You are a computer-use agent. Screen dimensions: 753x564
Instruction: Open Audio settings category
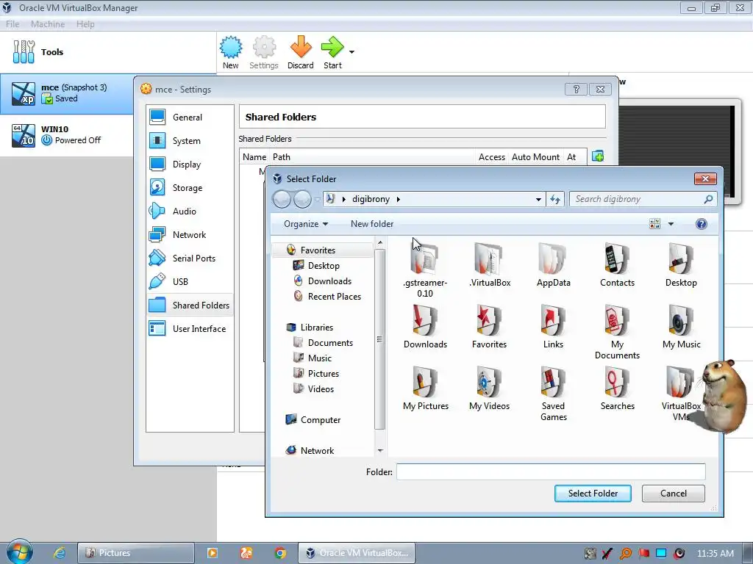click(190, 211)
